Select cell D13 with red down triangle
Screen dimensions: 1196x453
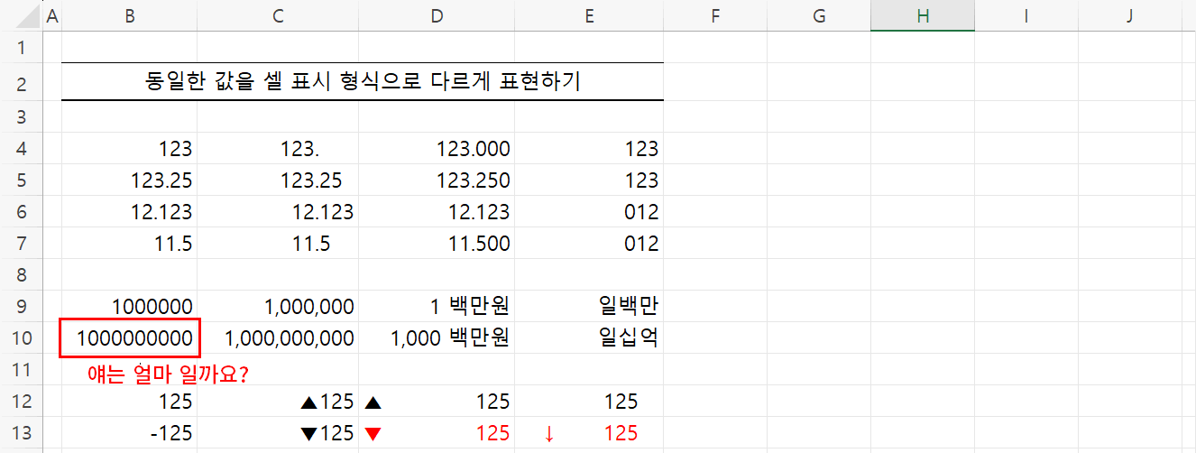pos(437,433)
